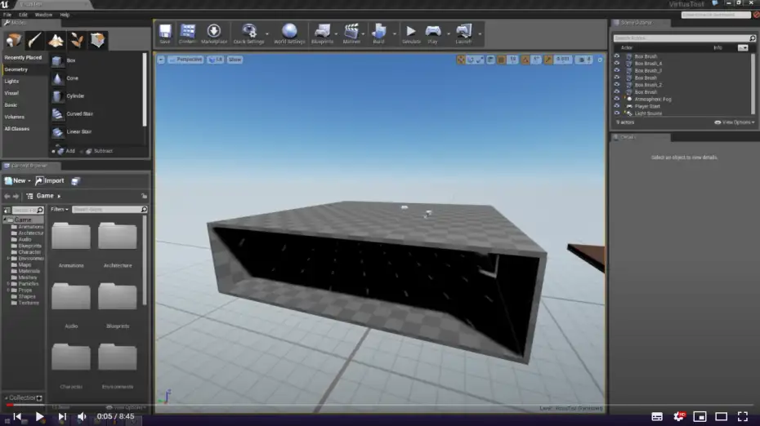Toggle YouTube subtitles button
The height and width of the screenshot is (426, 760).
(x=657, y=416)
